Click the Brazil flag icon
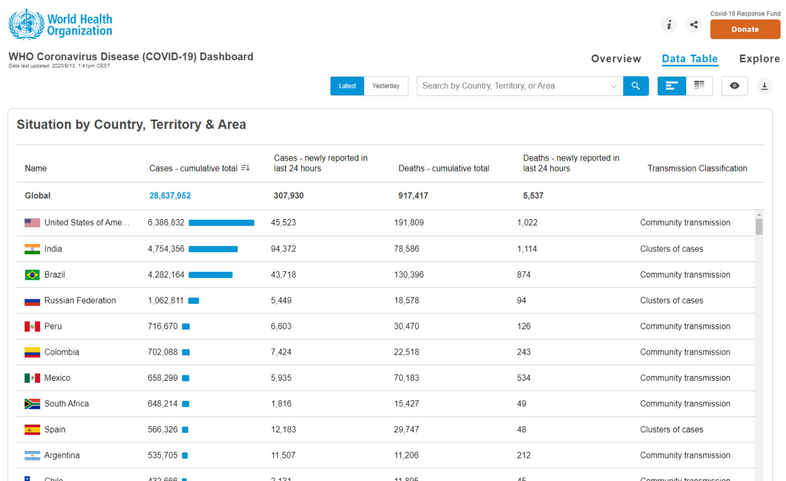The width and height of the screenshot is (786, 481). 32,275
